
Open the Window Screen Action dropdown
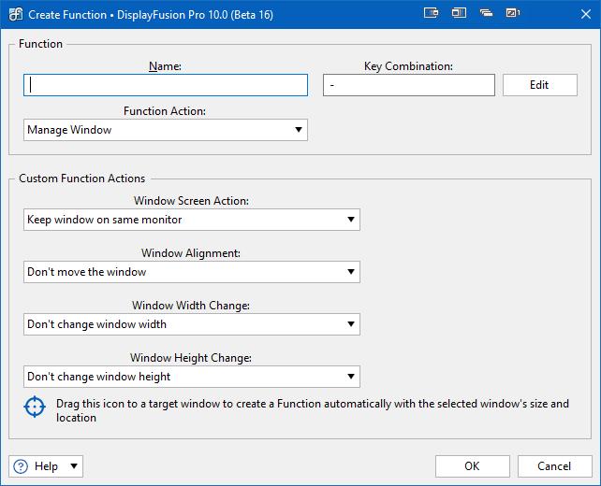pyautogui.click(x=192, y=220)
